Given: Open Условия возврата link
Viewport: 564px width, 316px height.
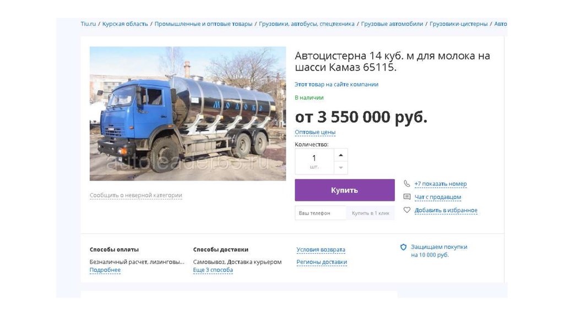Looking at the screenshot, I should coord(321,249).
